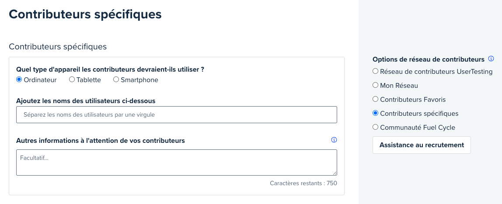
Task: Open the Assistance au recrutement button
Action: coord(422,145)
